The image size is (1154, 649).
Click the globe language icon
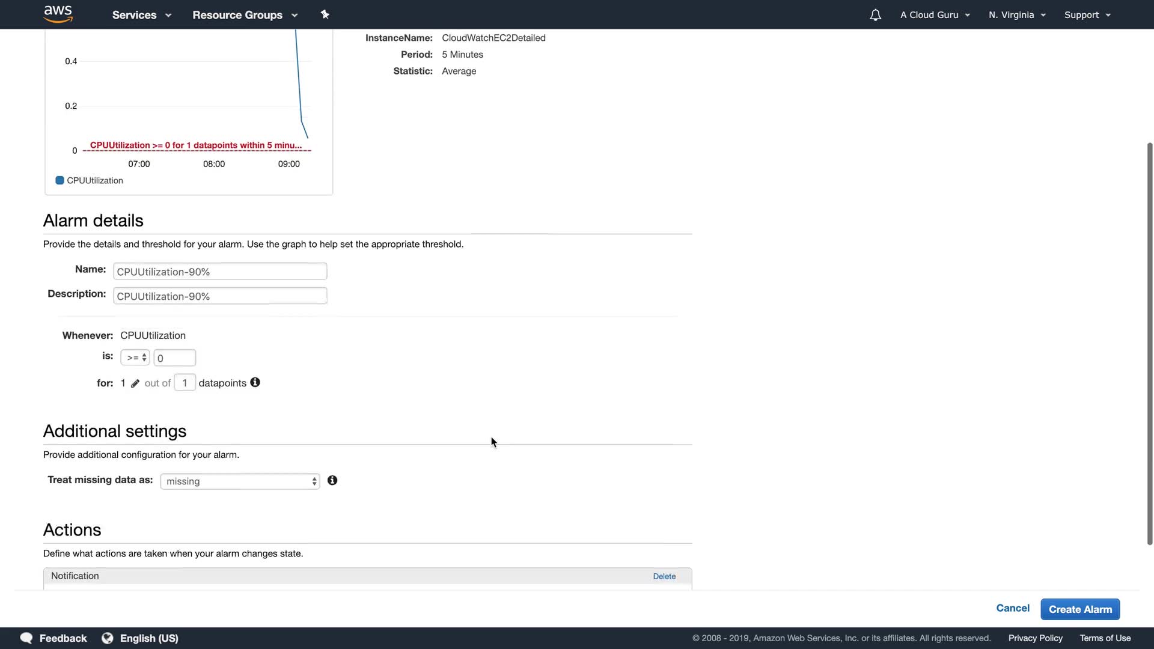[x=108, y=638]
